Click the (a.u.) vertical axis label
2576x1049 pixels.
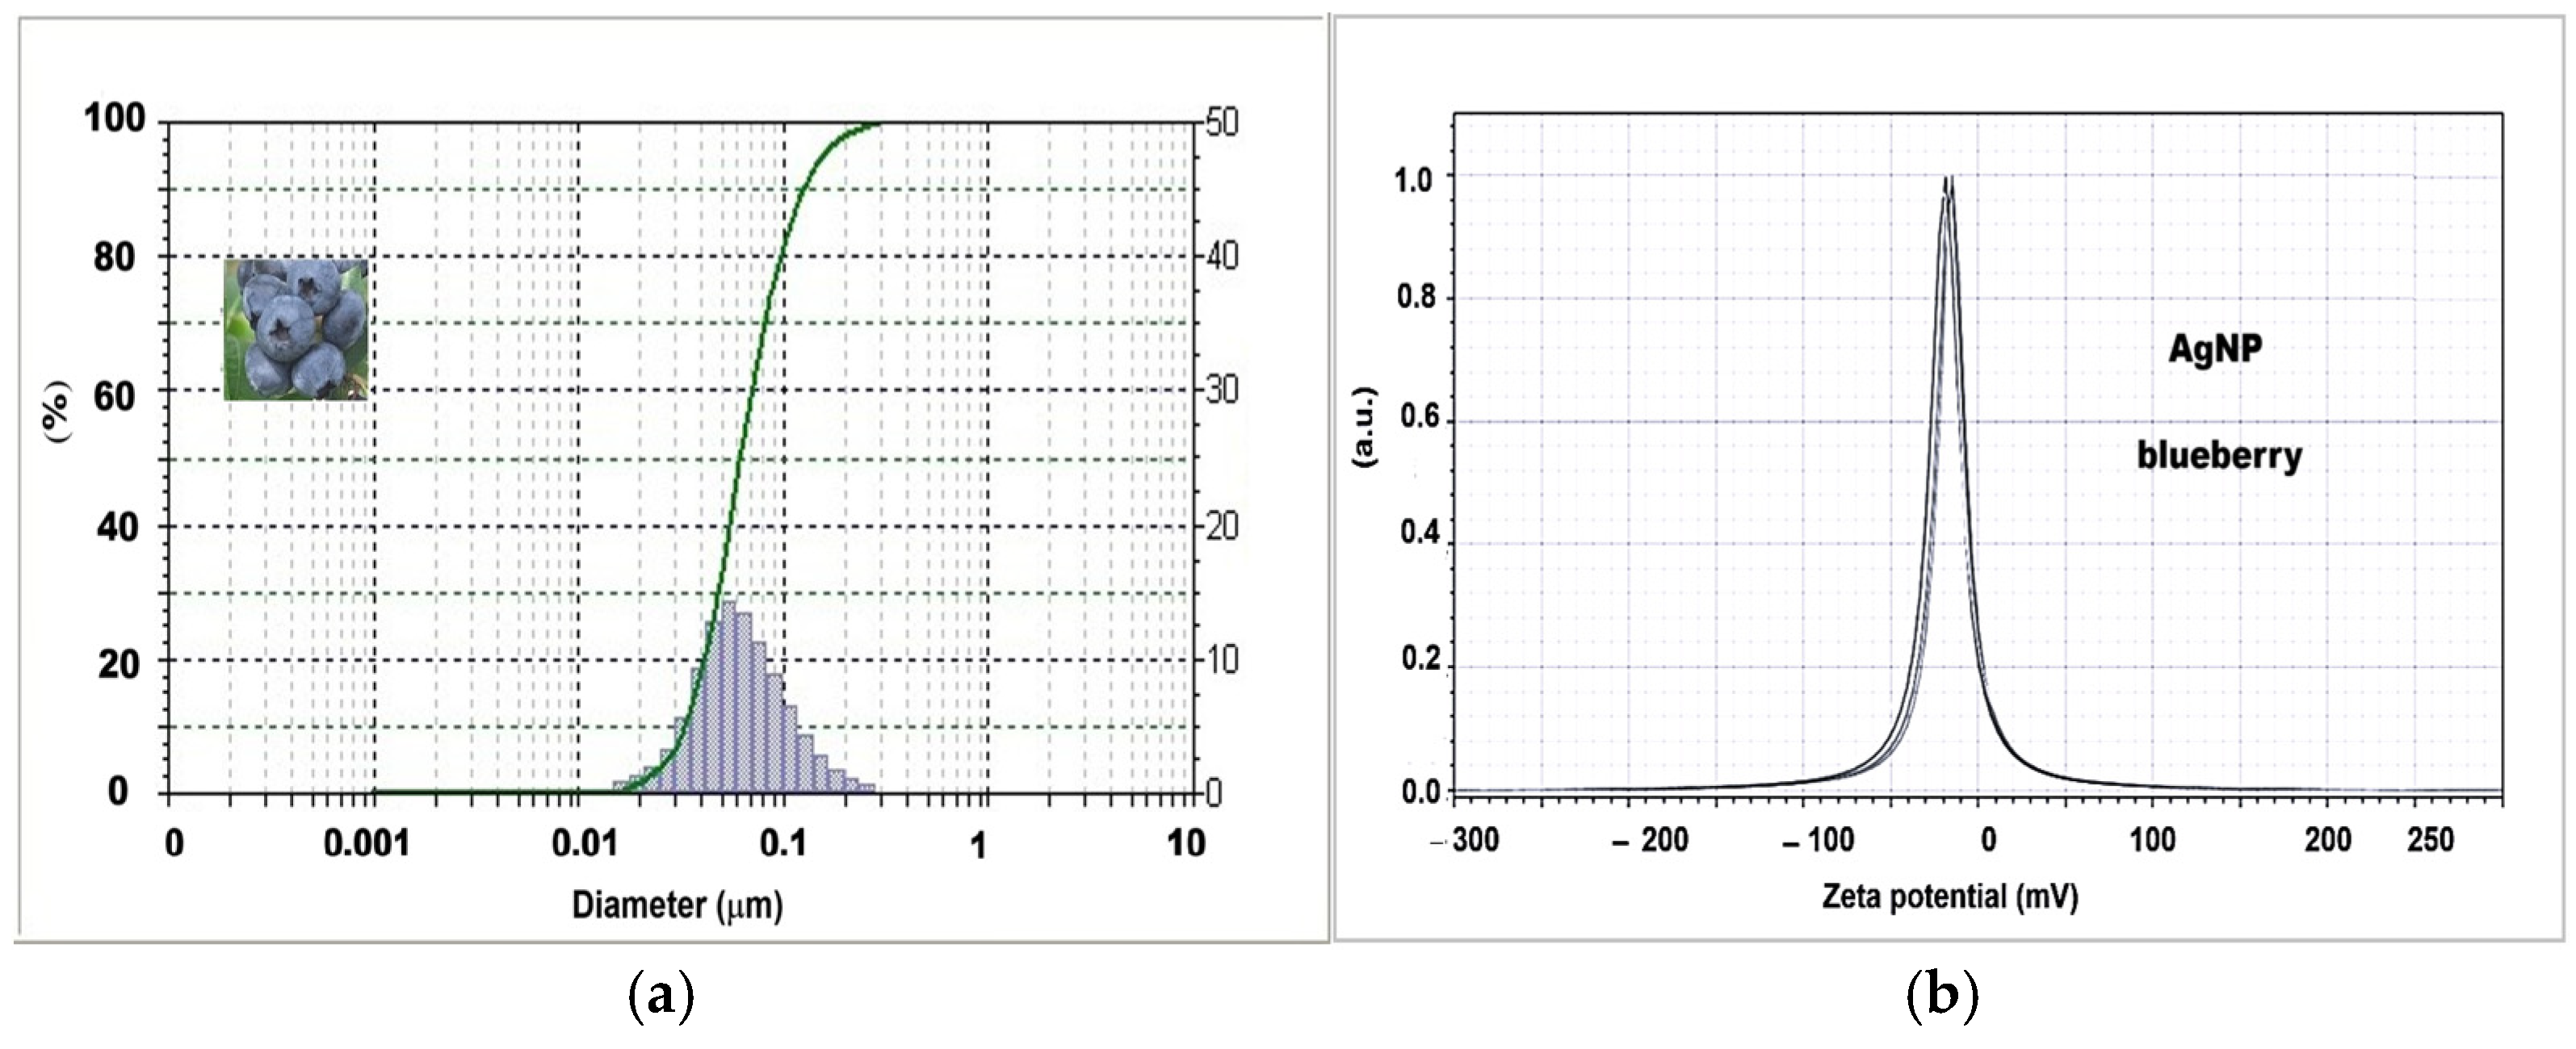pos(1363,427)
